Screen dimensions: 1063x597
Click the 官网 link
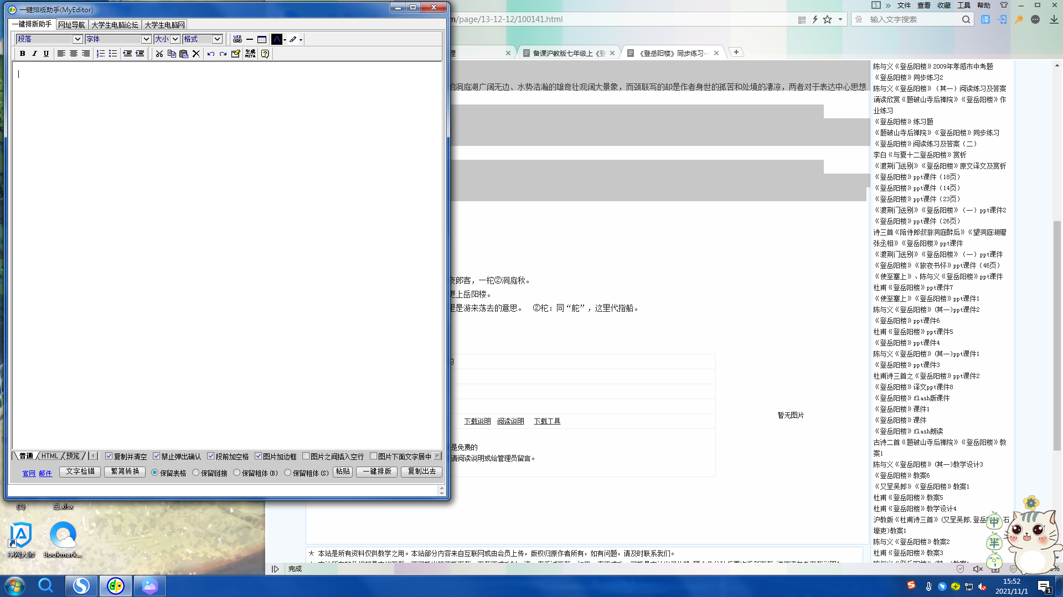[29, 473]
